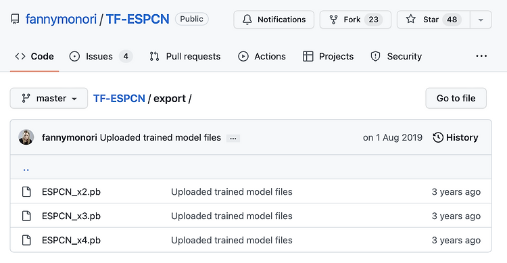The height and width of the screenshot is (263, 507).
Task: Open the TF-ESPCN repository title link
Action: tap(137, 19)
